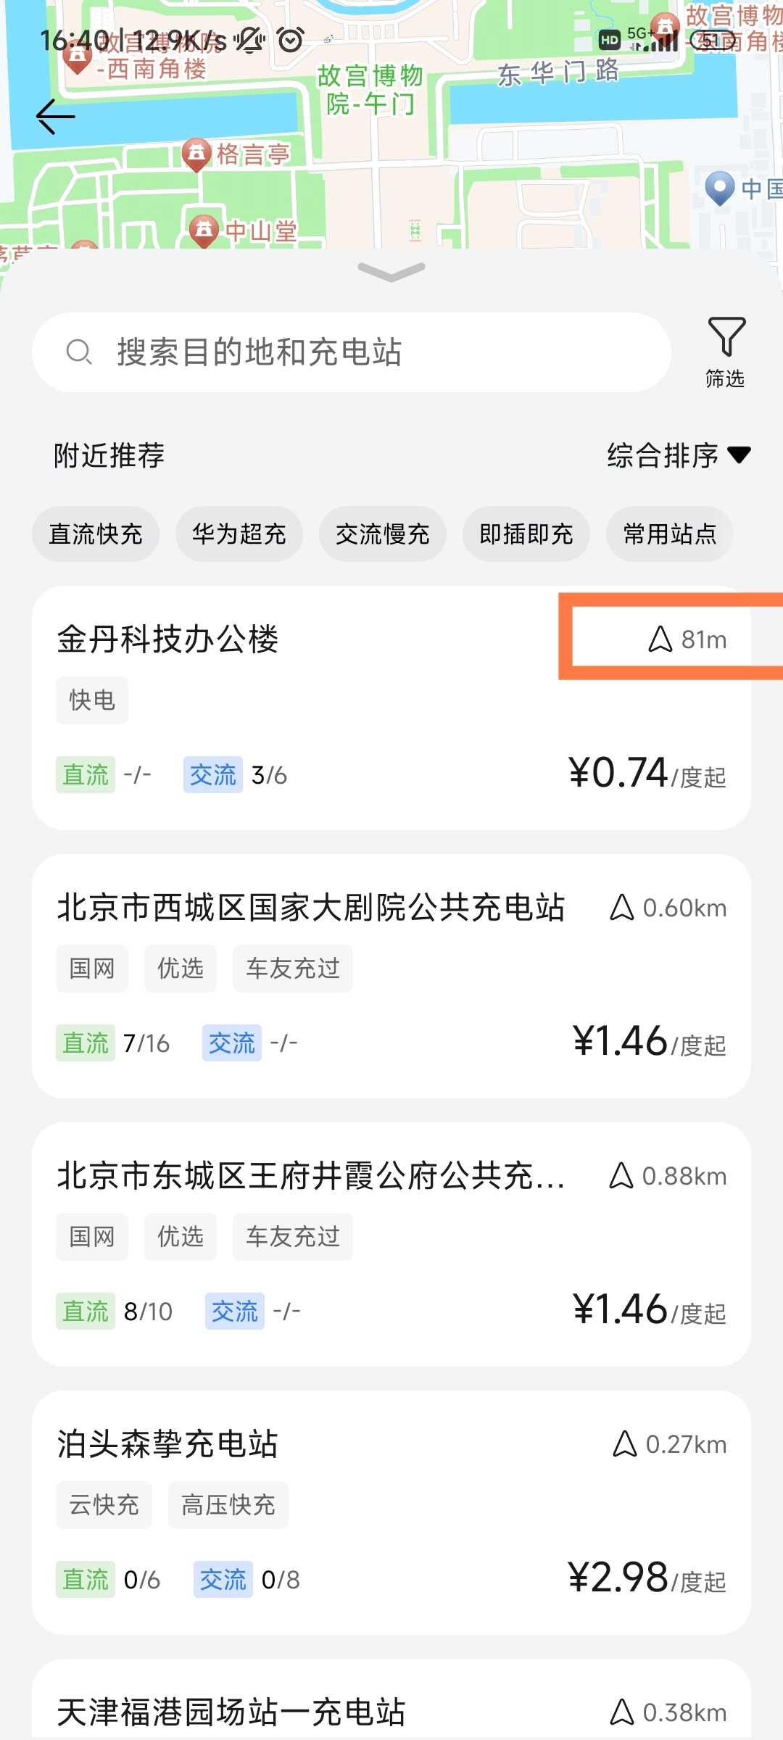Tap the search magnifier icon
The height and width of the screenshot is (1740, 783).
pos(78,352)
